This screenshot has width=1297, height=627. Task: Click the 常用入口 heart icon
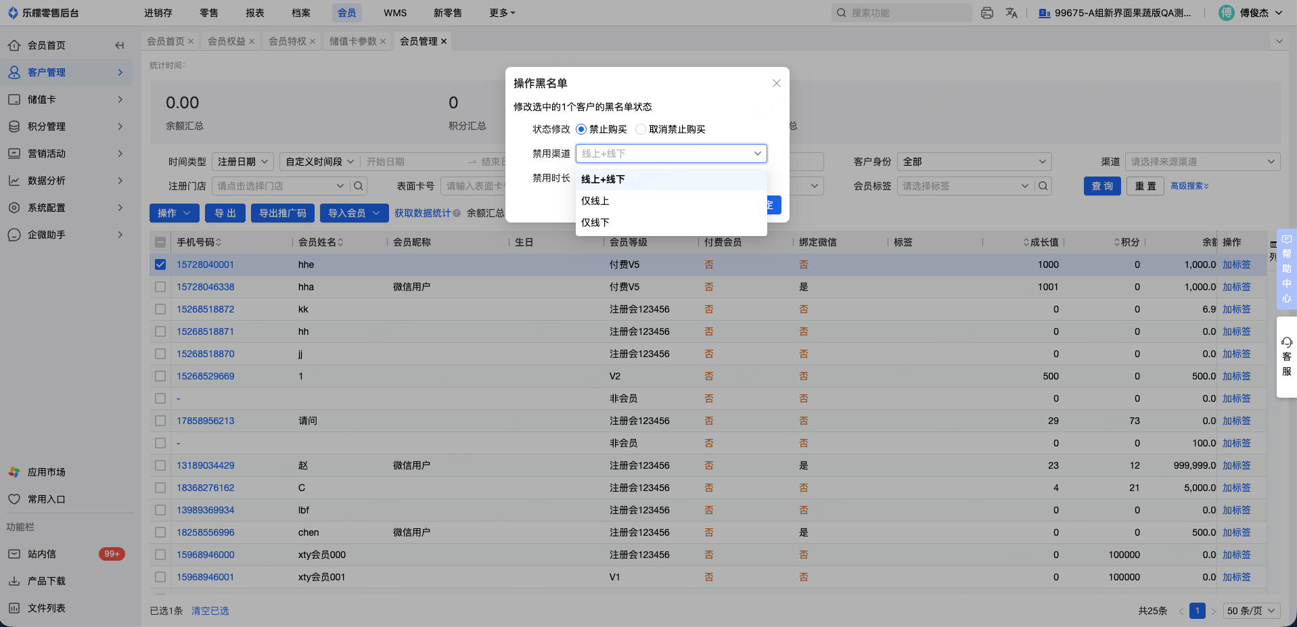(x=14, y=499)
